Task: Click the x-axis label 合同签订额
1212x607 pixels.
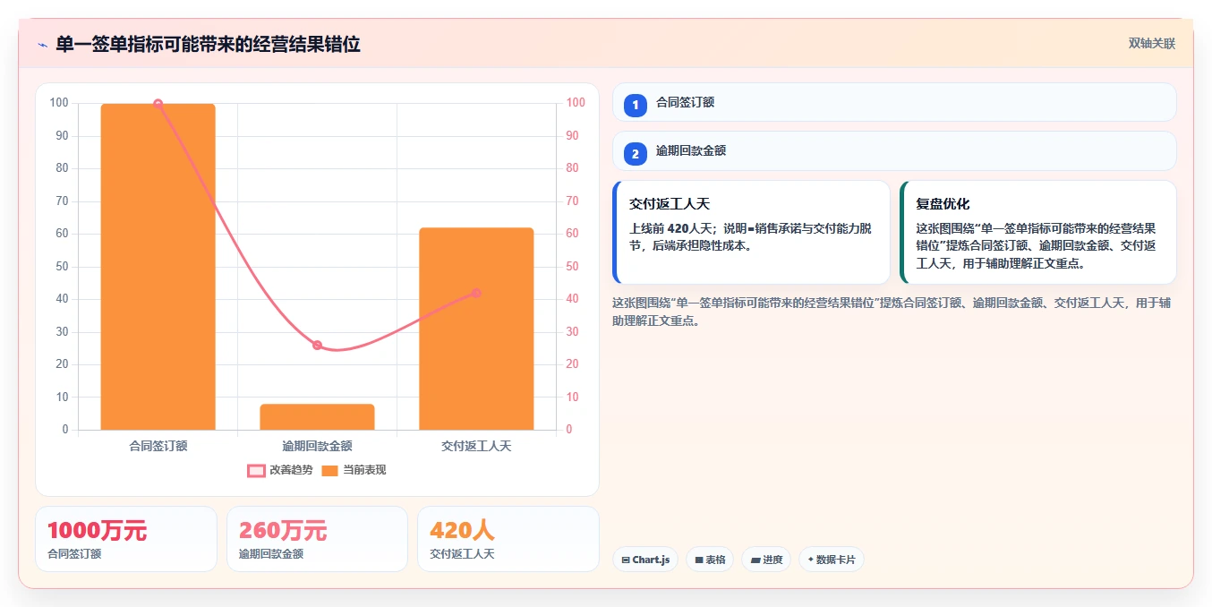Action: tap(158, 446)
